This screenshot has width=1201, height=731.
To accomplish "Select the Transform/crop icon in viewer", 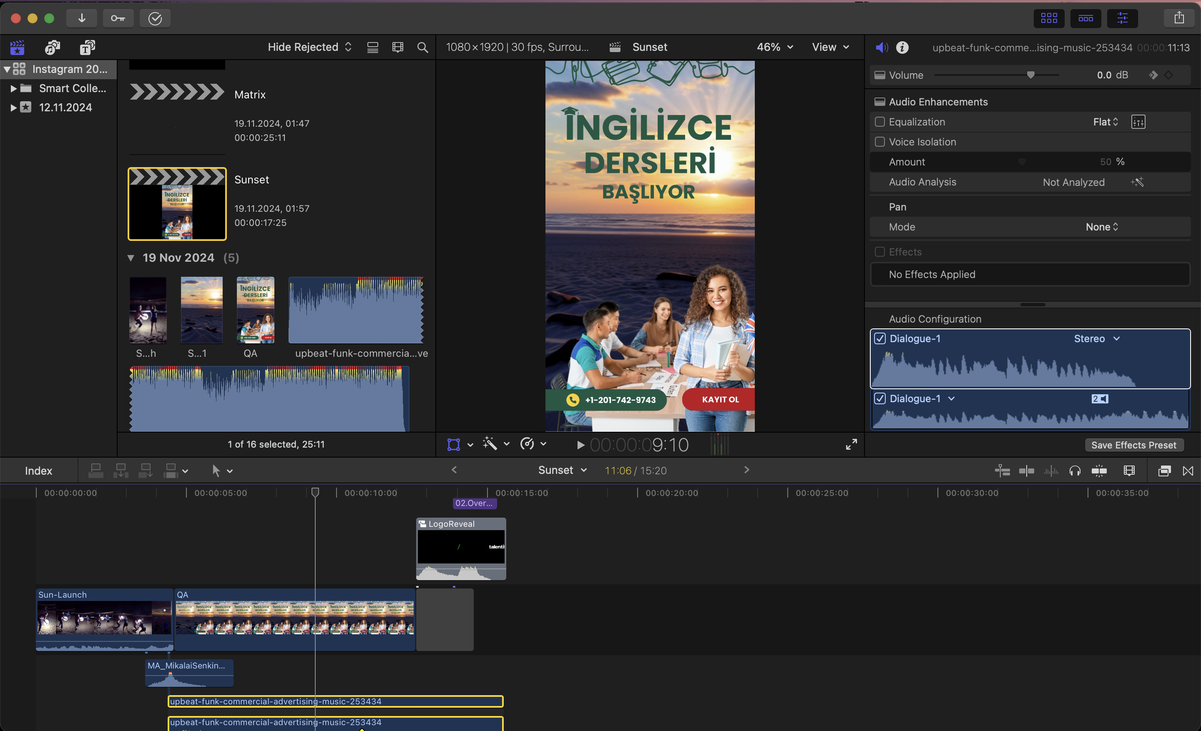I will (454, 444).
